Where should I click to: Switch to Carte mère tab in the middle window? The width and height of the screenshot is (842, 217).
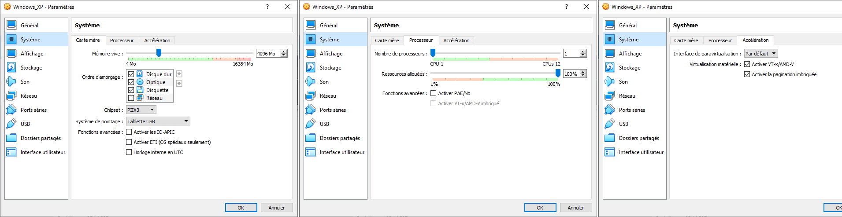coord(387,40)
